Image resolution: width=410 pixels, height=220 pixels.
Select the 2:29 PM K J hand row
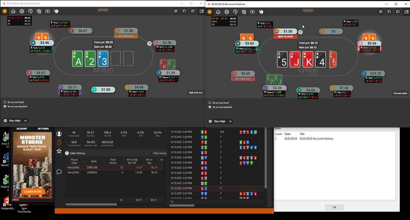coord(217,188)
